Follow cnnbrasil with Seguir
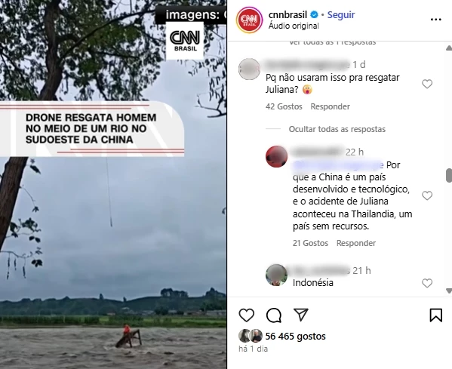 pos(341,14)
